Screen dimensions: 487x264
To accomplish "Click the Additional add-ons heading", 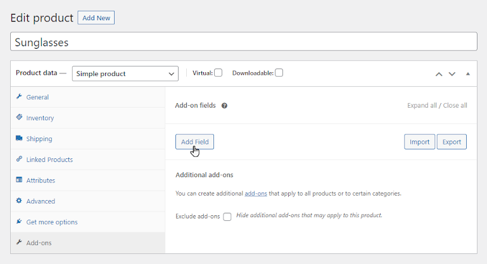I will pyautogui.click(x=205, y=175).
